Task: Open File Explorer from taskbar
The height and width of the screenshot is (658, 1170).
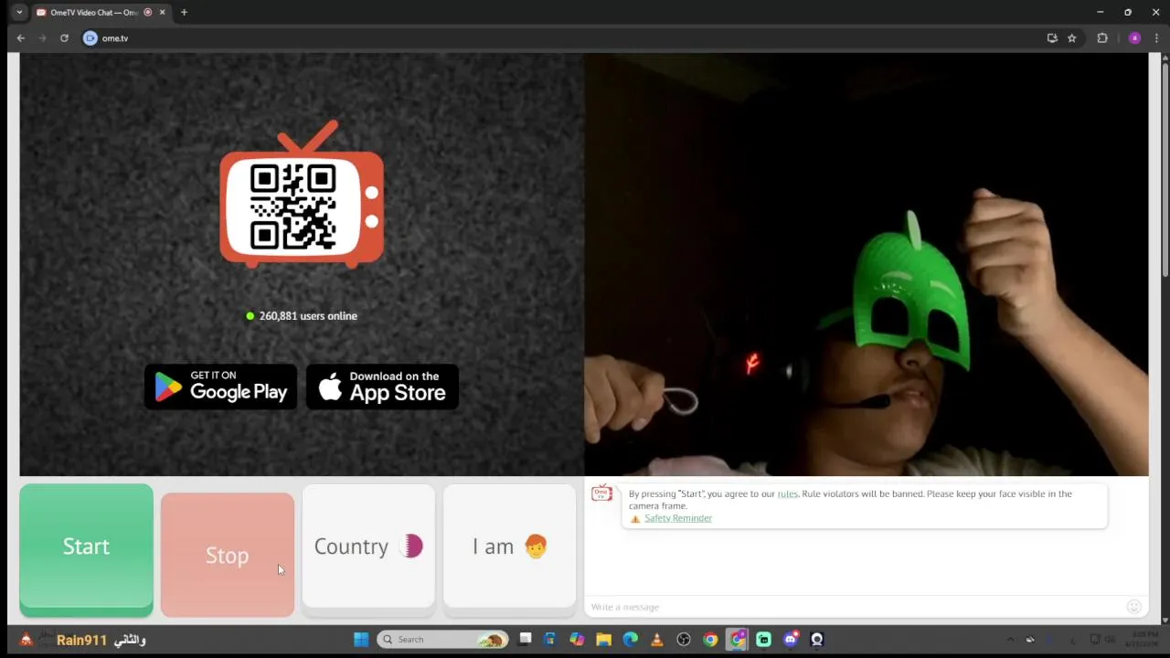Action: (603, 640)
